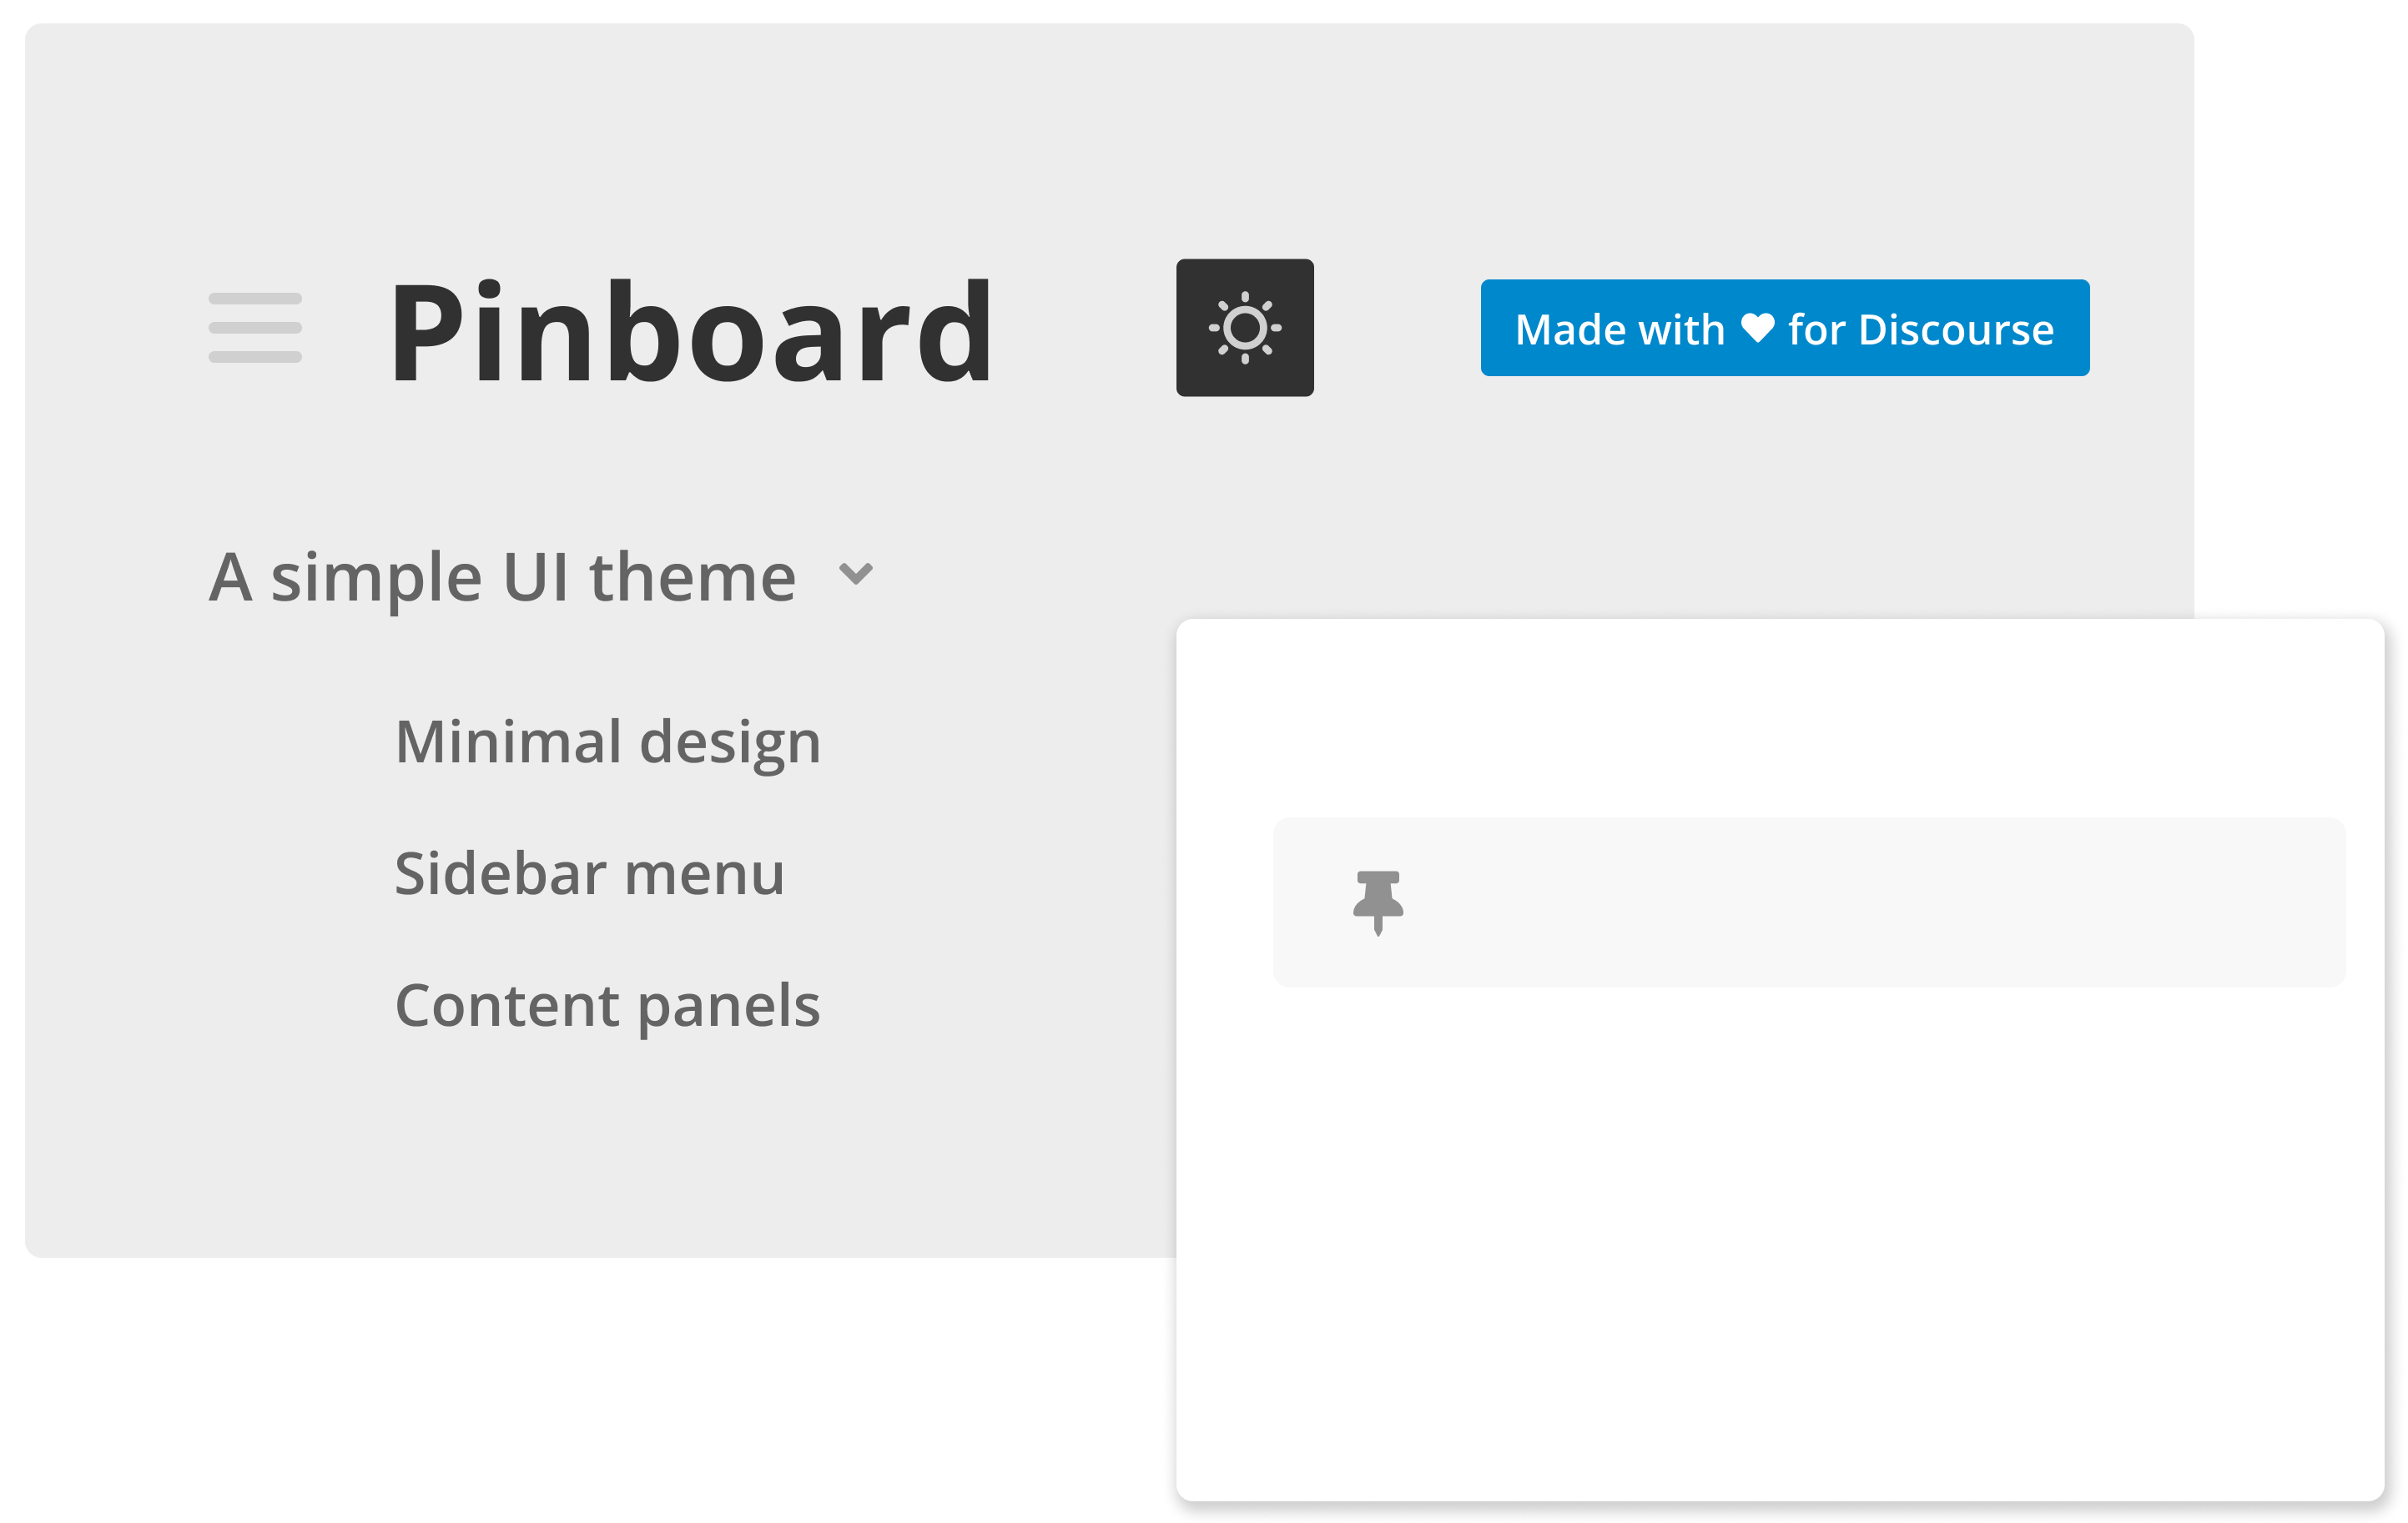Click the "Made with" text in blue badge
Viewport: 2408px width, 1523px height.
point(1620,329)
